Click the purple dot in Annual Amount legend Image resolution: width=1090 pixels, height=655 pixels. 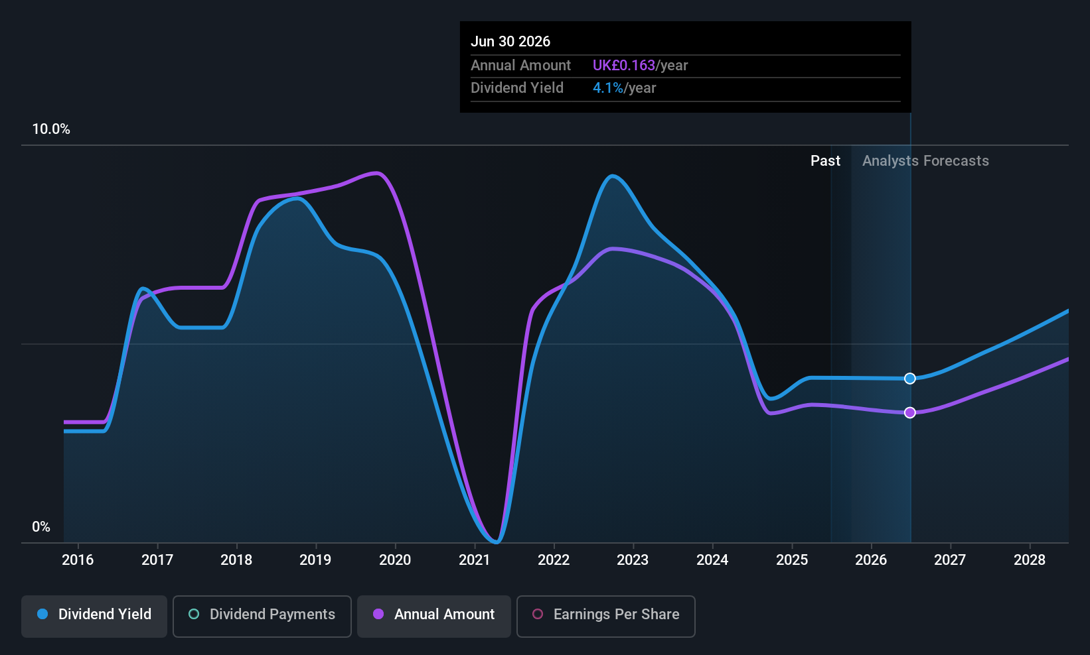[378, 615]
